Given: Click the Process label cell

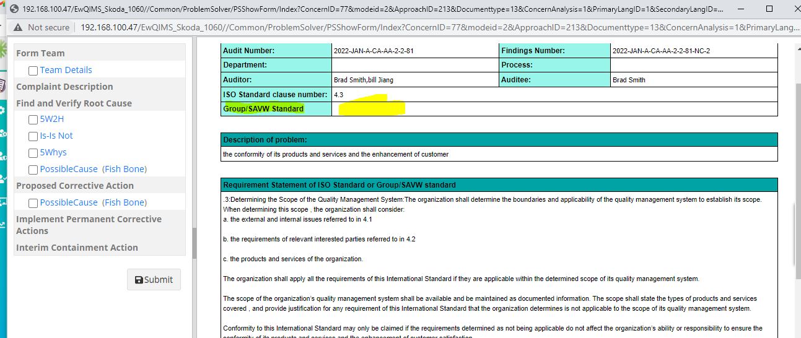Looking at the screenshot, I should pos(554,65).
